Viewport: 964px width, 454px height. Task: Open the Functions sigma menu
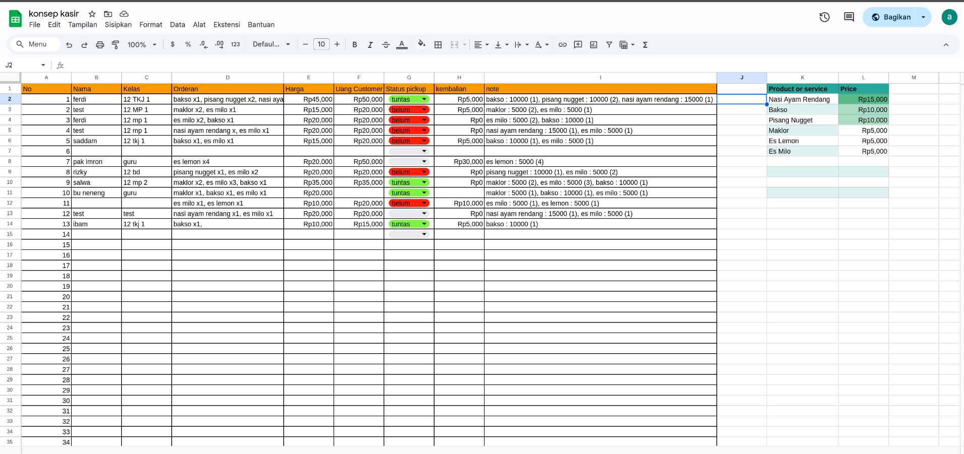(645, 45)
